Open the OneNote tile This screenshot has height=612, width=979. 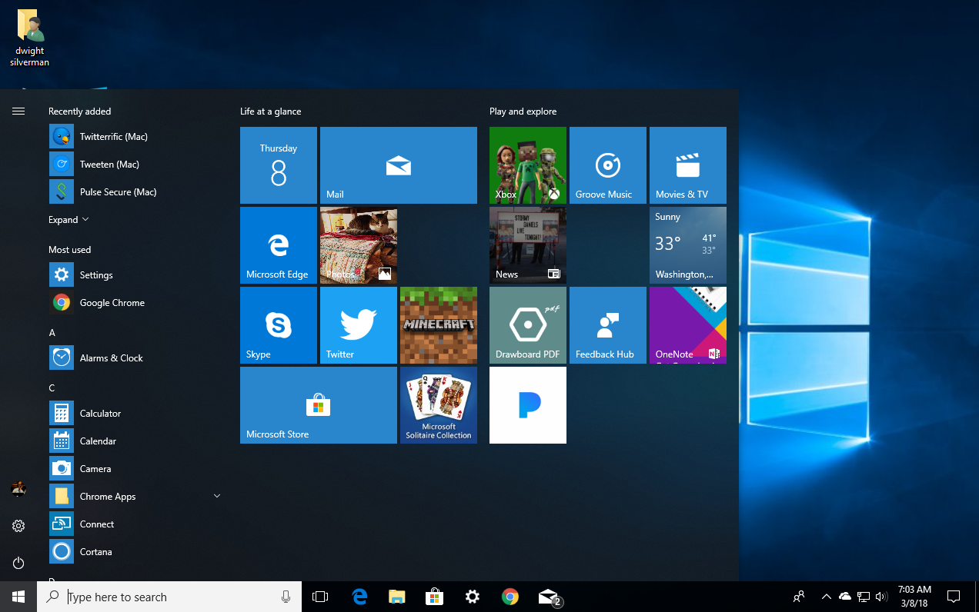click(x=688, y=325)
